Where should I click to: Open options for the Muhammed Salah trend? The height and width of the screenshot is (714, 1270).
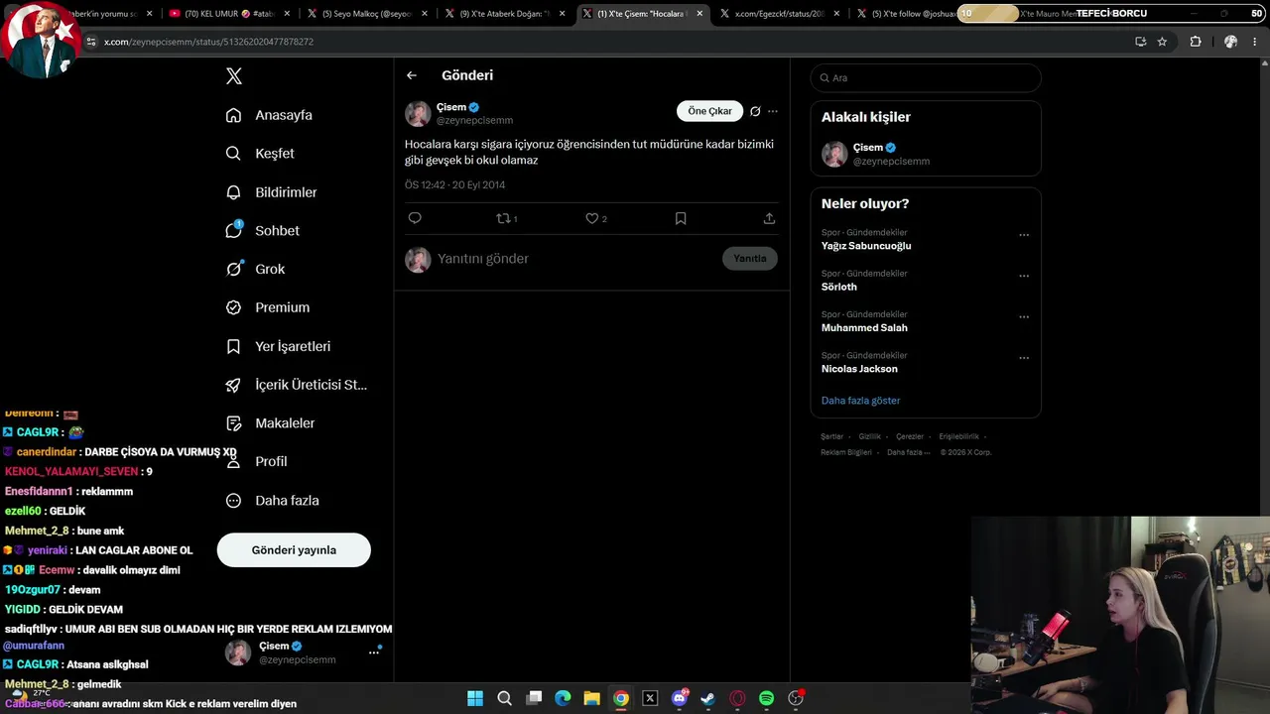1024,317
